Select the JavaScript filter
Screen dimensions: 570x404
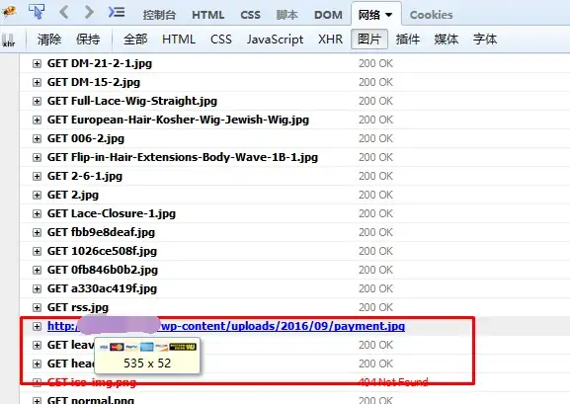pos(275,39)
